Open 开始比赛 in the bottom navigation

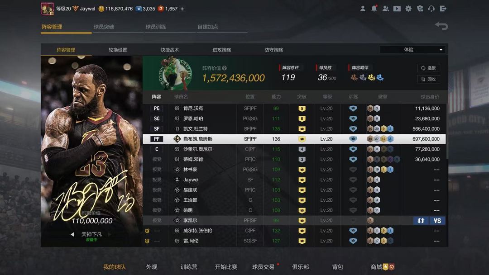pyautogui.click(x=226, y=267)
